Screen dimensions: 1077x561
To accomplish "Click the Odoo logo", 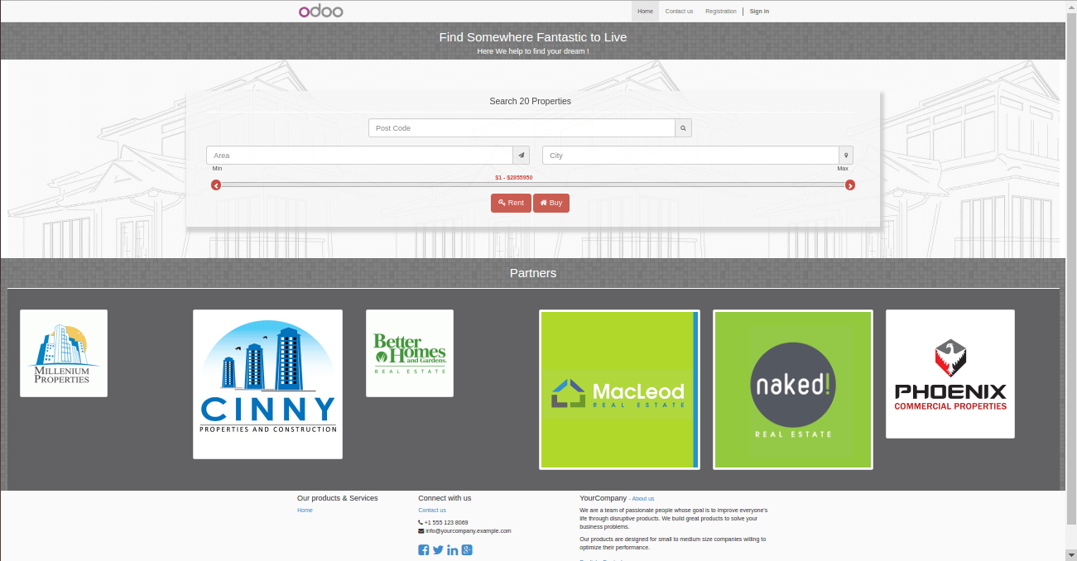I will click(x=321, y=11).
